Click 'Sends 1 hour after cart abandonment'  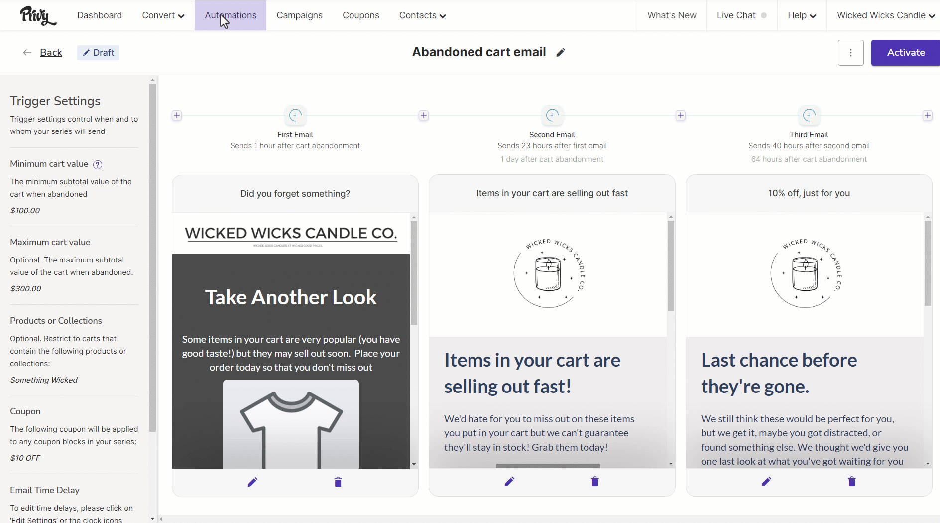pos(295,146)
